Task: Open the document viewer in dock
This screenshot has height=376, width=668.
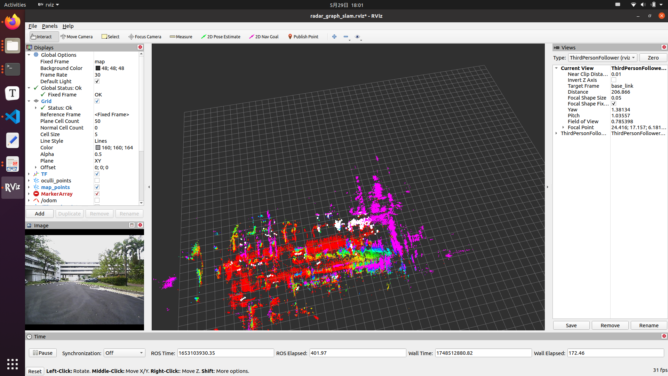Action: click(13, 164)
